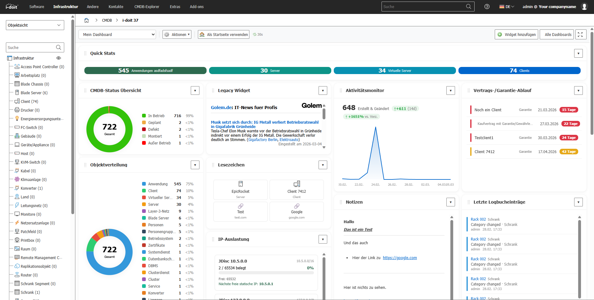This screenshot has width=594, height=300.
Task: Open the Mein Dashboard selector
Action: tap(117, 34)
